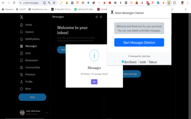This screenshot has width=191, height=119.
Task: Click the extension icon with badge 1
Action: (147, 3)
